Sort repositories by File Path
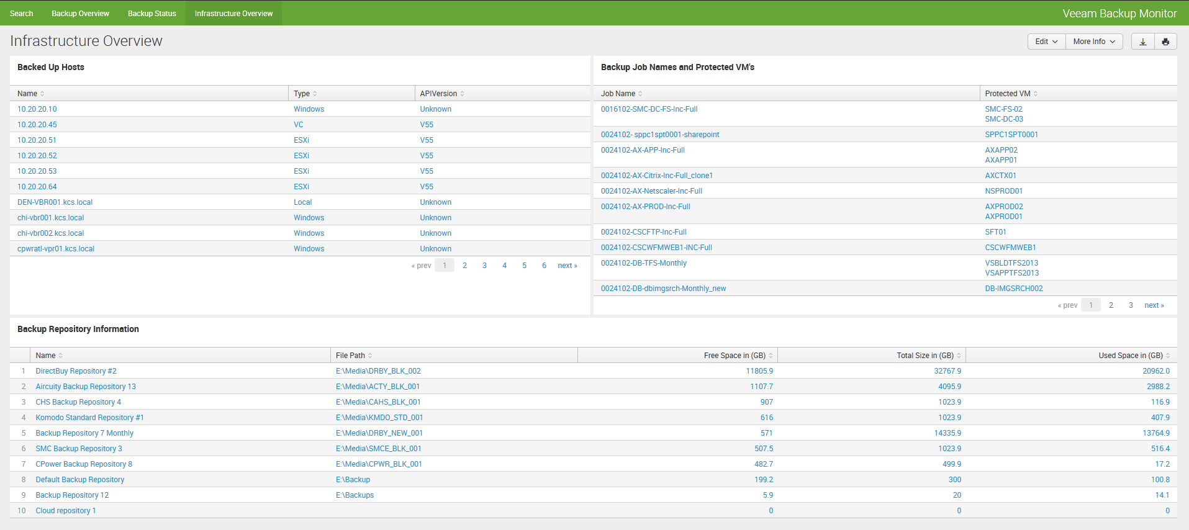 [354, 356]
